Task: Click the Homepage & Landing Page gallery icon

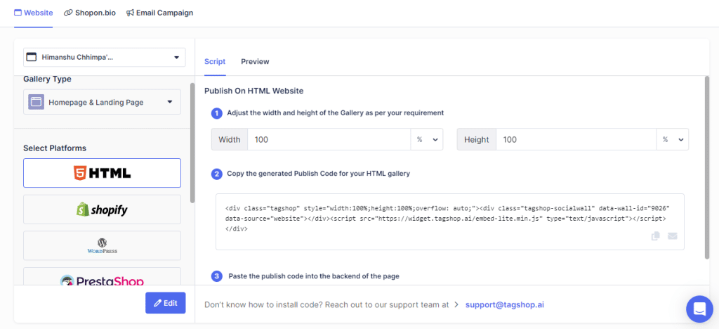Action: [x=36, y=103]
